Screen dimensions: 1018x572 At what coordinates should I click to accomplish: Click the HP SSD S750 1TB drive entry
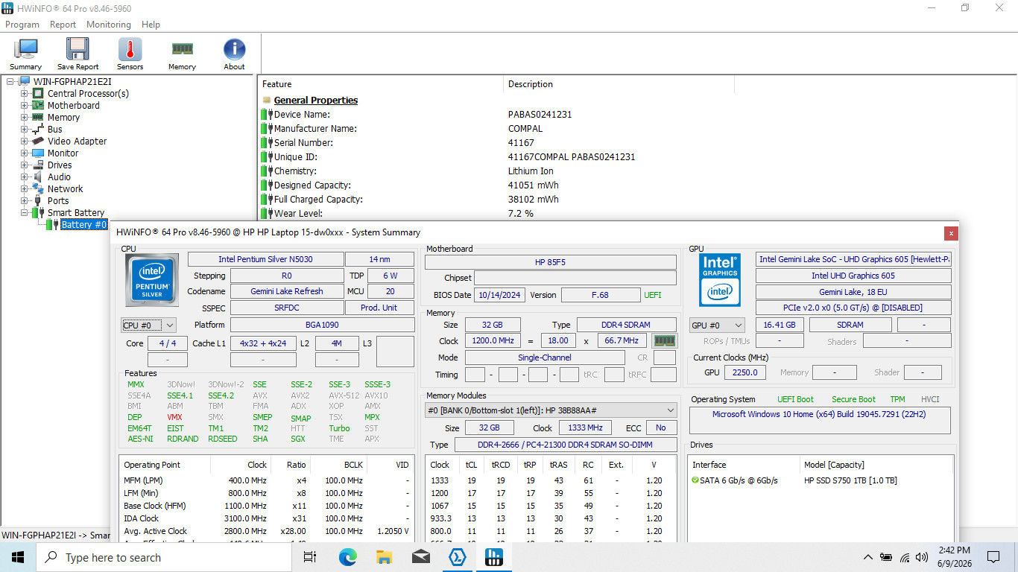tap(850, 480)
